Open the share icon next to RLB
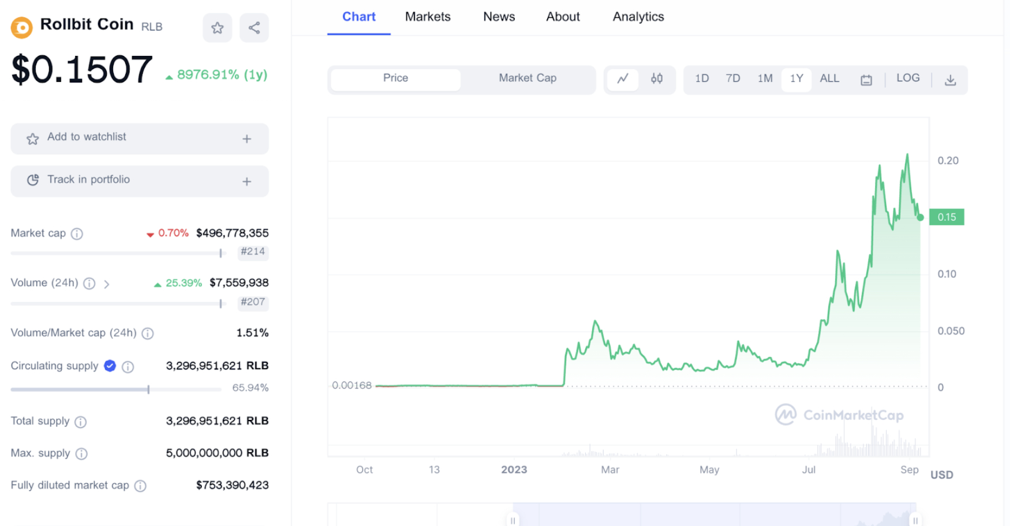 254,28
